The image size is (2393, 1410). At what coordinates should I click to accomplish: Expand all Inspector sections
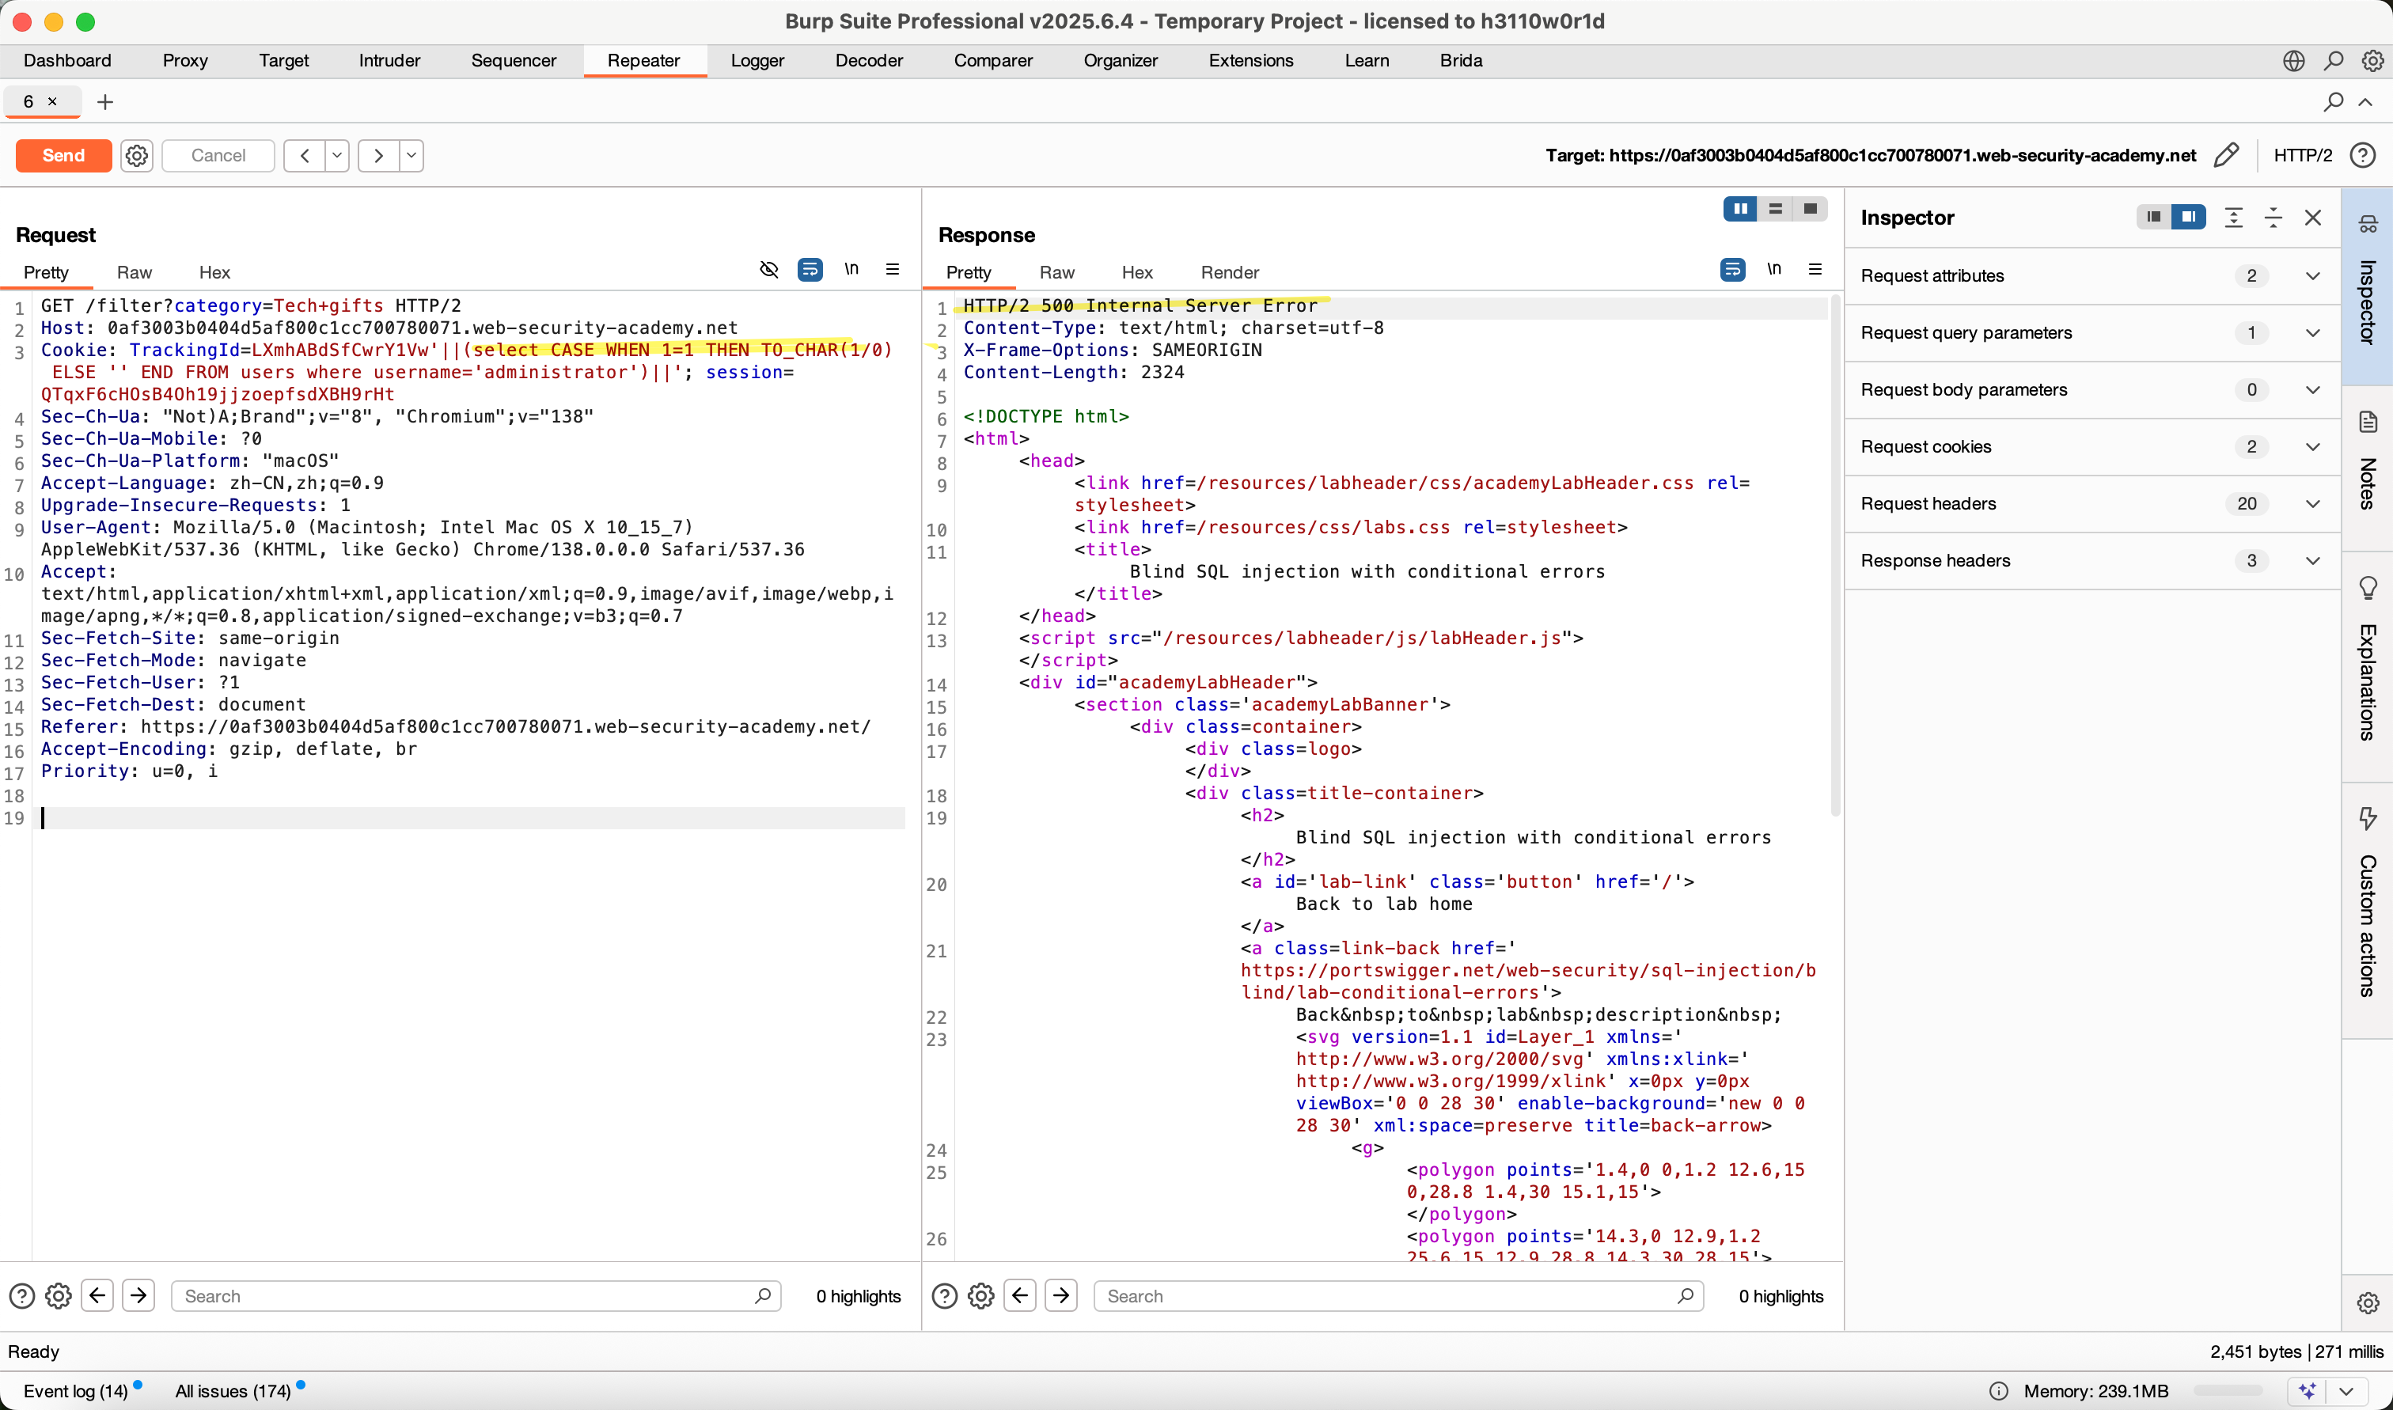(2233, 218)
